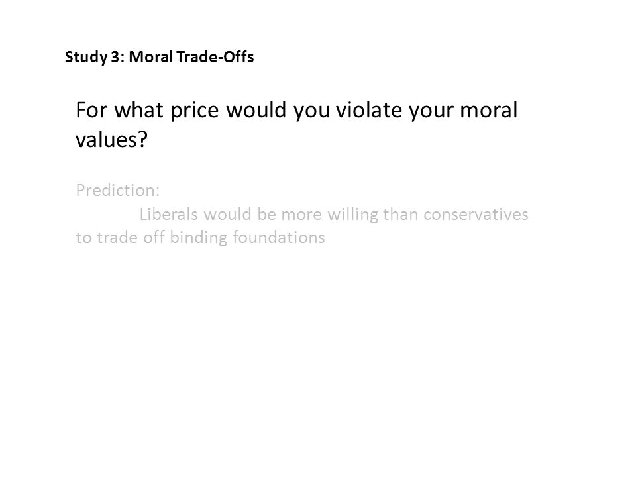Click the number '3:' in the heading

tap(117, 57)
